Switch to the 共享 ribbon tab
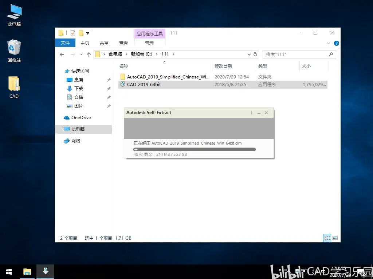The height and width of the screenshot is (279, 373). click(x=104, y=43)
